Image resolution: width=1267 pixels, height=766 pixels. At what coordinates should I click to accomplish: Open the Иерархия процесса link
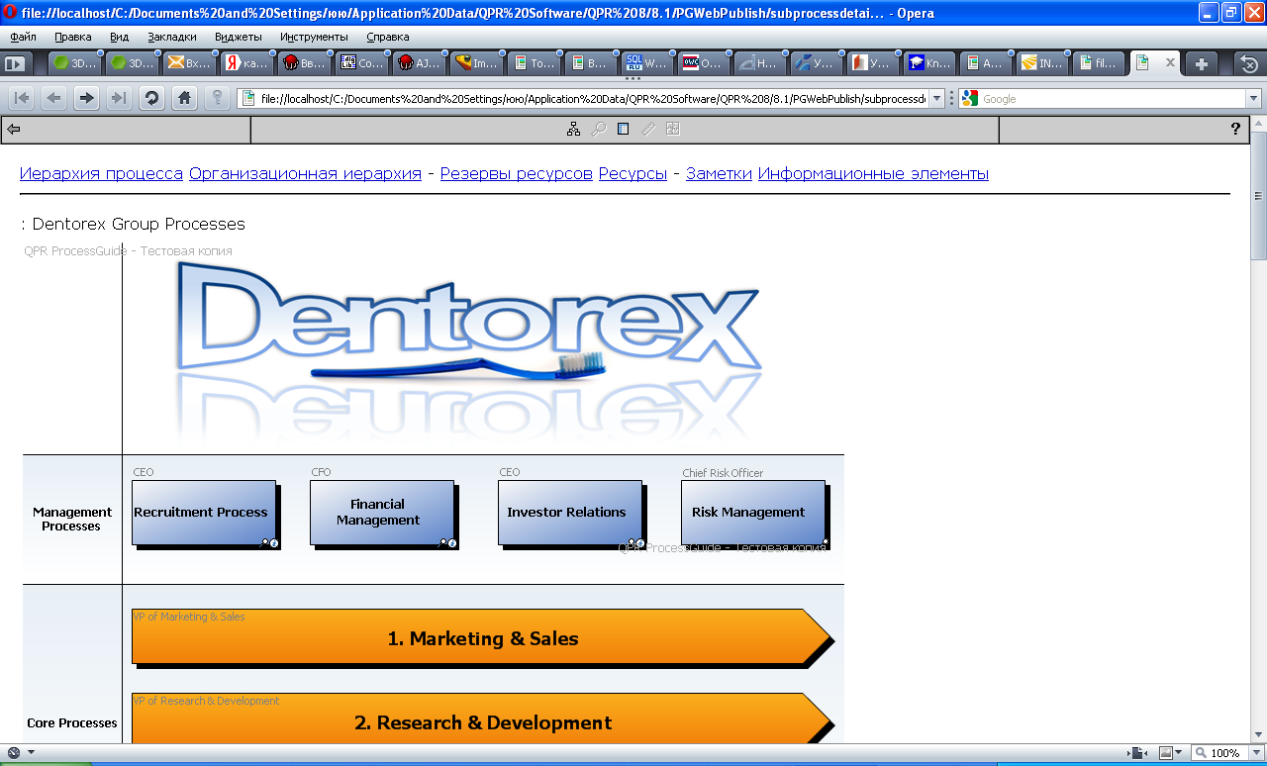[x=101, y=173]
